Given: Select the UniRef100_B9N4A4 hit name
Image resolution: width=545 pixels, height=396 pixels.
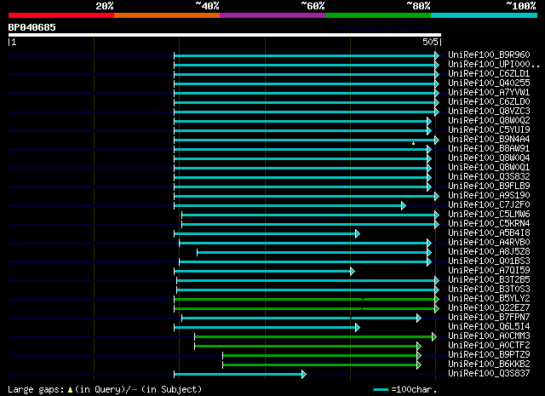Looking at the screenshot, I should [489, 139].
